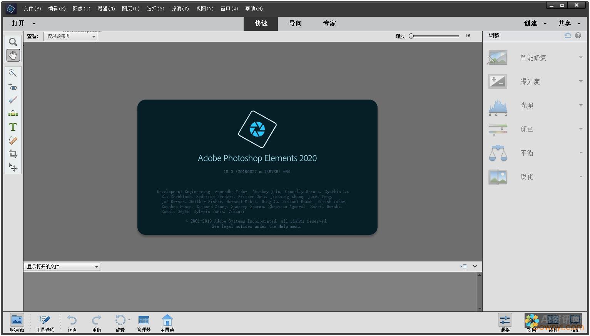Image resolution: width=590 pixels, height=336 pixels.
Task: Select the Whiten Teeth tool
Action: tap(13, 100)
